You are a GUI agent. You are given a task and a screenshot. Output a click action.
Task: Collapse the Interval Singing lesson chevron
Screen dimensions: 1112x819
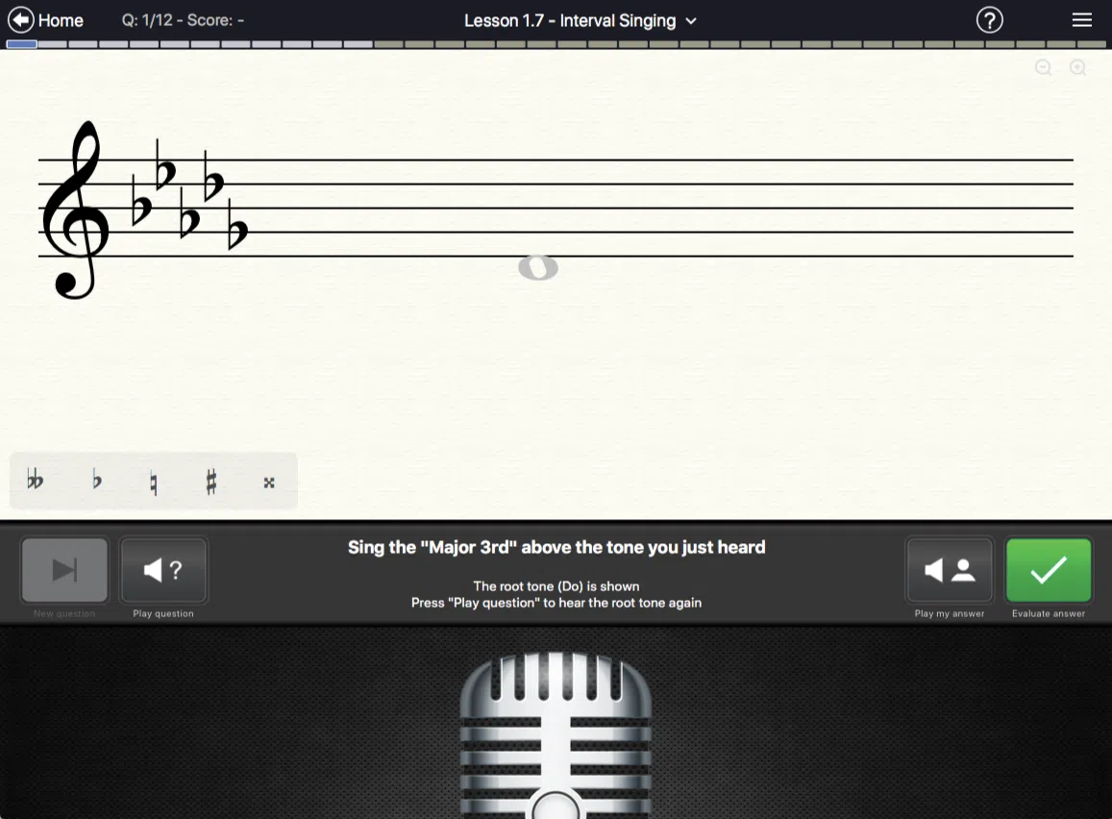click(691, 21)
